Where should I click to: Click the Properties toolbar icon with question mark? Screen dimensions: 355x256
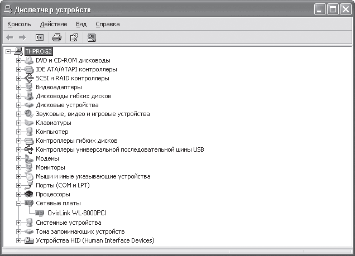coord(74,37)
